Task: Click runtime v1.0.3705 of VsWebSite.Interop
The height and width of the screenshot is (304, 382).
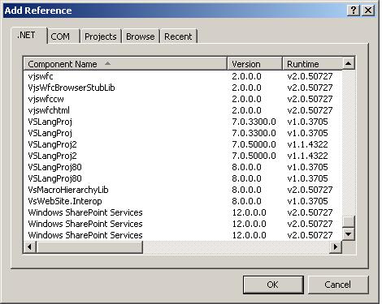Action: tap(307, 201)
